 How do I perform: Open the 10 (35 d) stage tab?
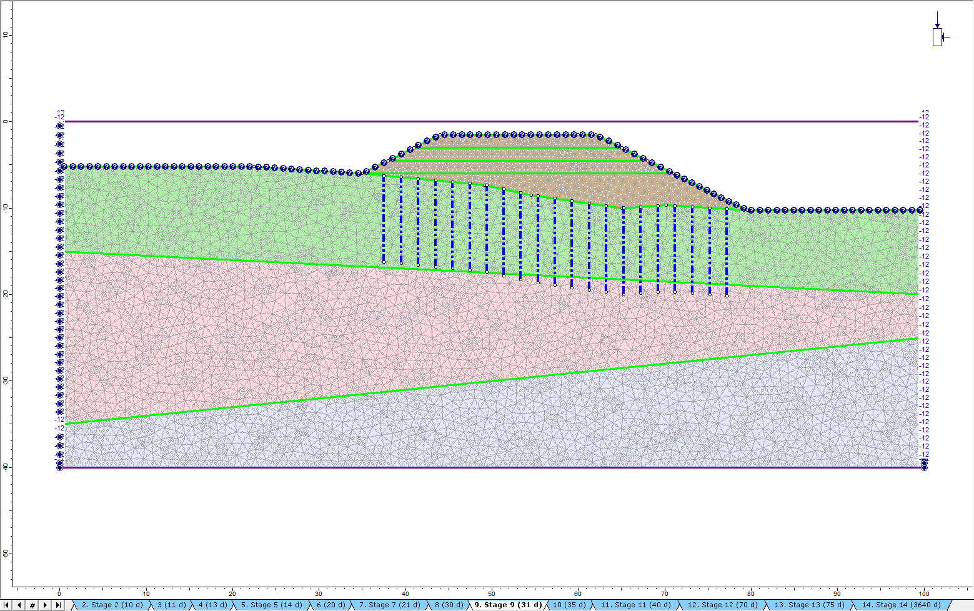point(569,605)
